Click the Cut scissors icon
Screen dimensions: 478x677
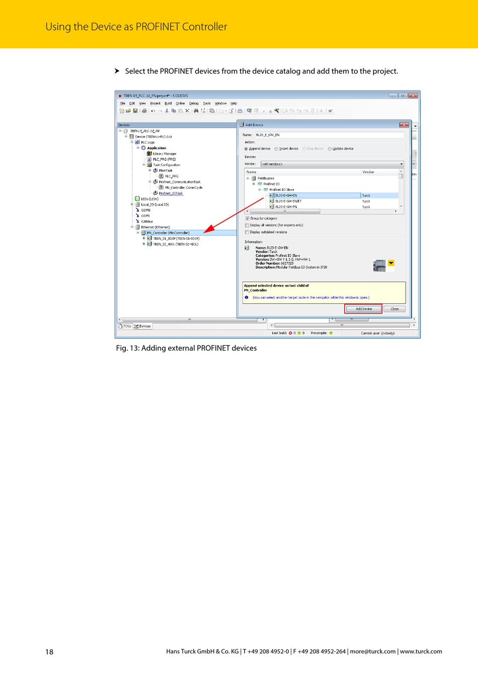(x=167, y=111)
